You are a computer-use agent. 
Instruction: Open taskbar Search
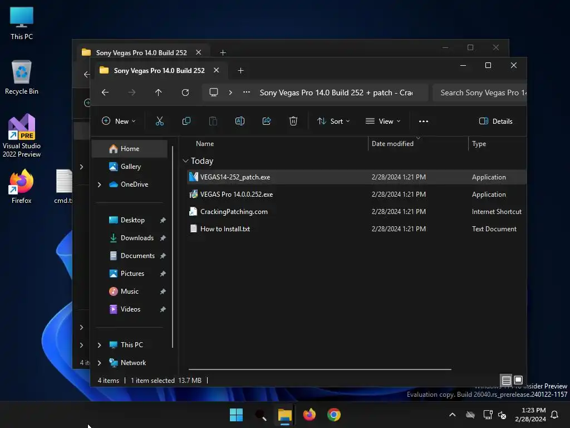click(x=261, y=415)
